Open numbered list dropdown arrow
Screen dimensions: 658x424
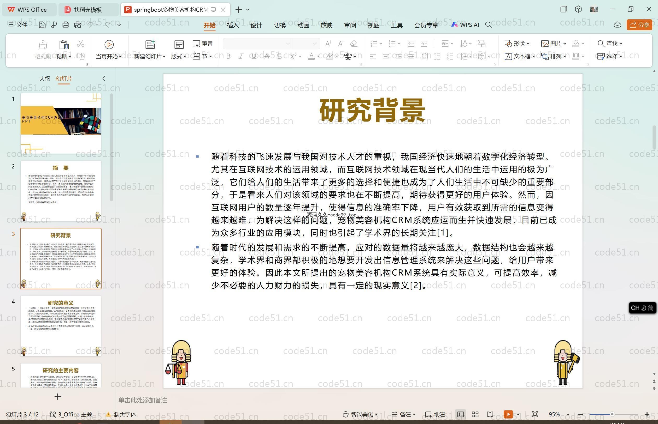tap(399, 44)
